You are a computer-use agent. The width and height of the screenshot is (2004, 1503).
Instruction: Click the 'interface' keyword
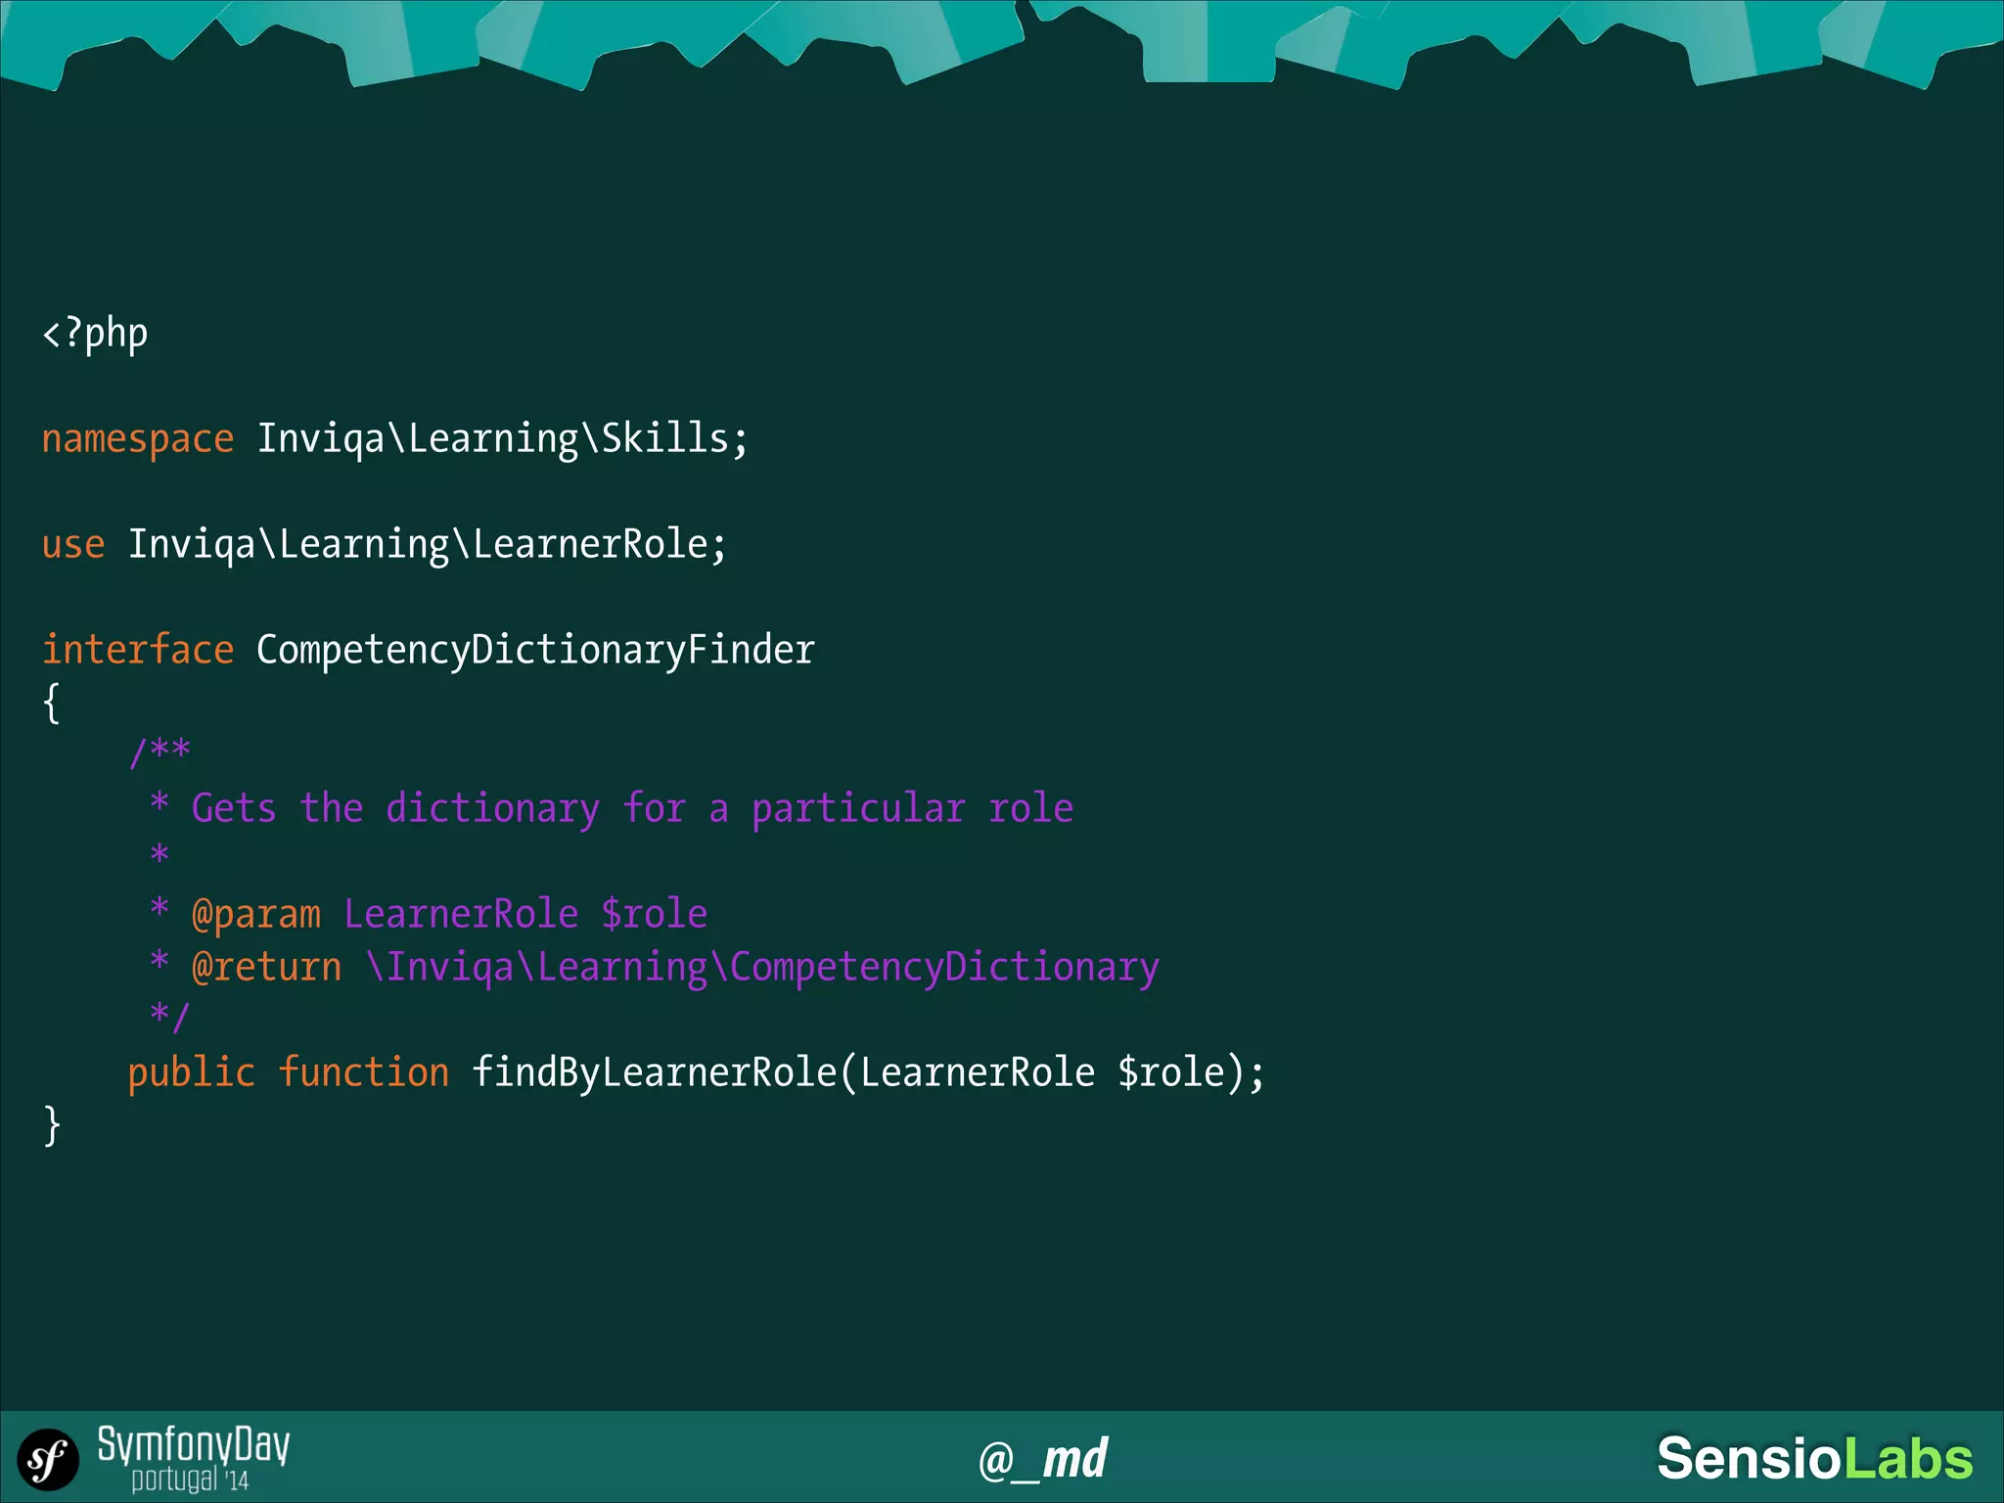point(138,649)
